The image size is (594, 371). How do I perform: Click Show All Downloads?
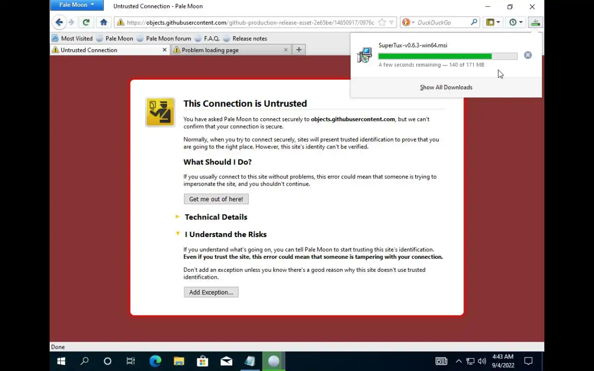(x=446, y=87)
